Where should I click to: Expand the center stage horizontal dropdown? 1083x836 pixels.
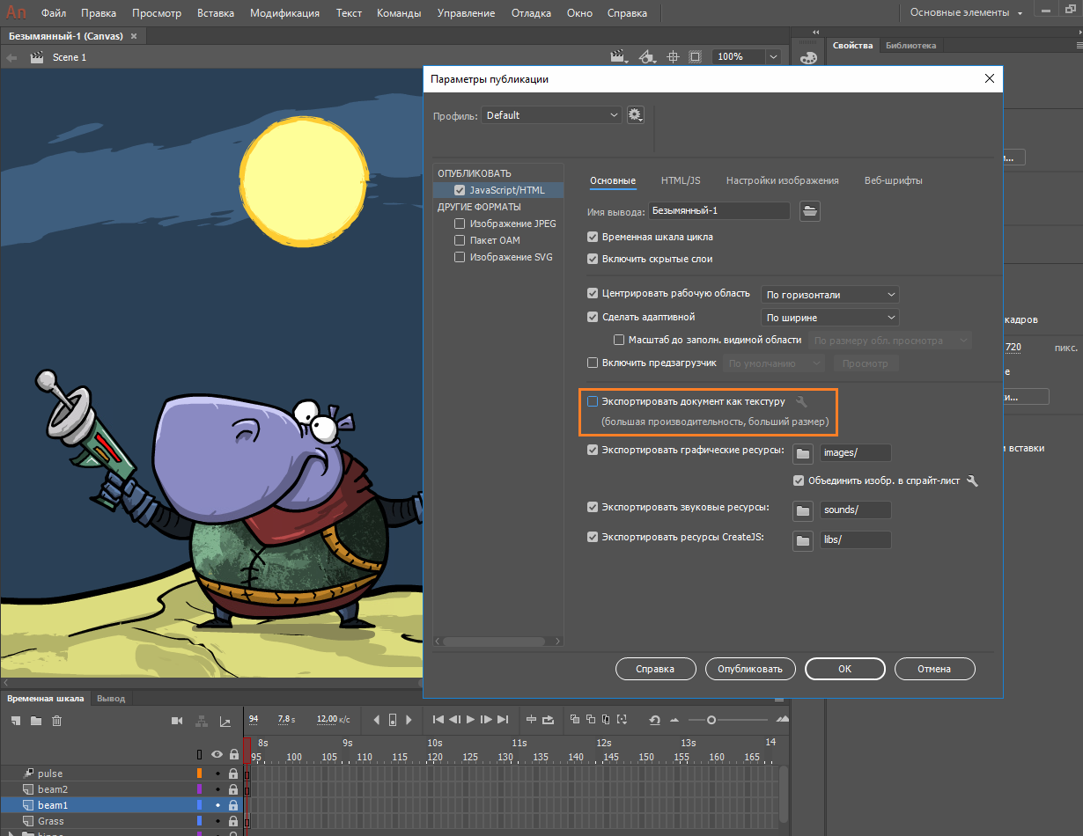(829, 295)
